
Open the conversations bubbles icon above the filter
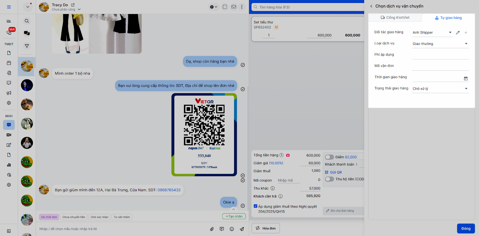[27, 33]
